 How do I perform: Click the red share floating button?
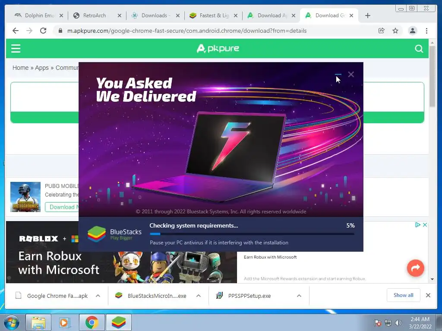pyautogui.click(x=416, y=268)
